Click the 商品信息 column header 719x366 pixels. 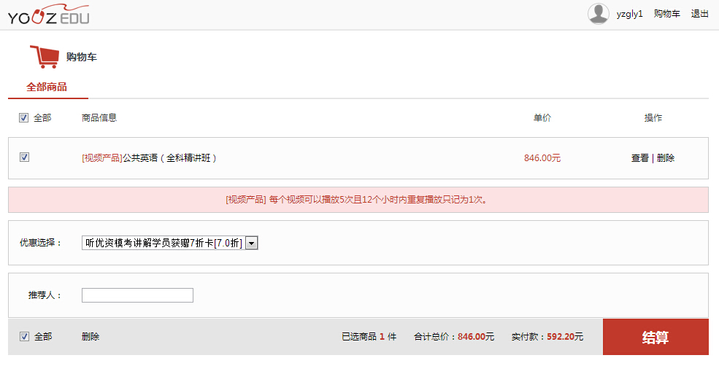[x=99, y=117]
